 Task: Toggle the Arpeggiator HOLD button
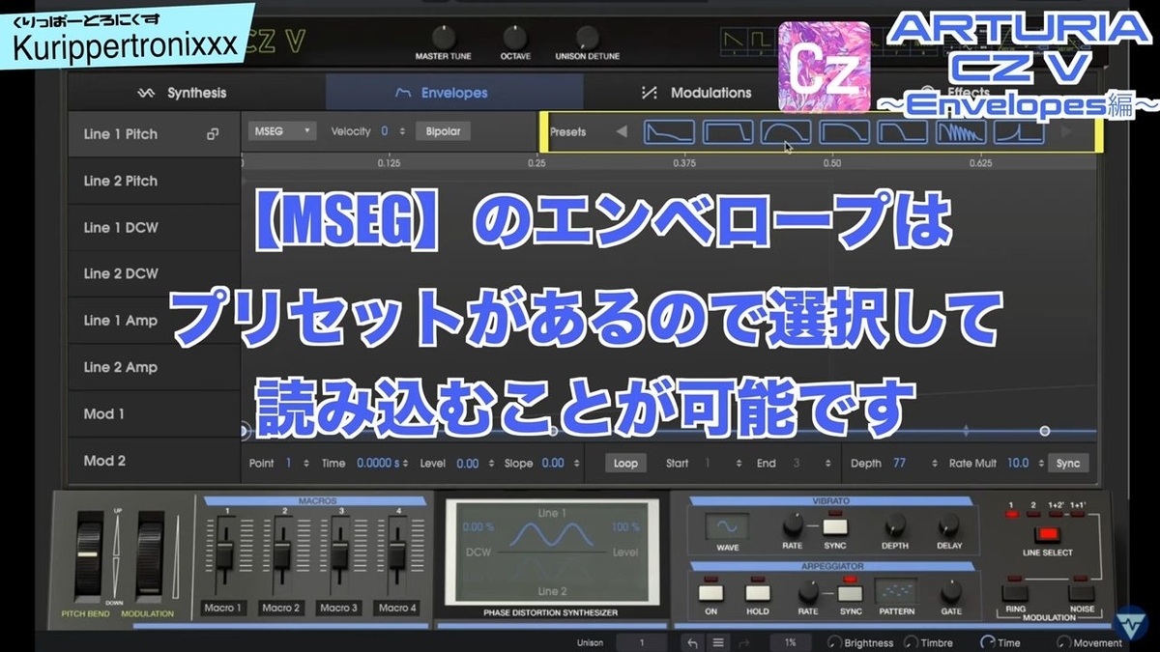click(758, 592)
